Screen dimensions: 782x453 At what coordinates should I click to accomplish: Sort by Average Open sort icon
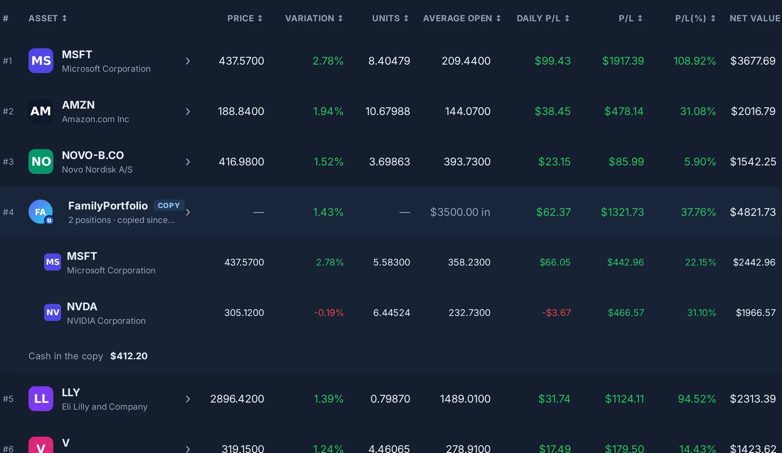pyautogui.click(x=499, y=18)
